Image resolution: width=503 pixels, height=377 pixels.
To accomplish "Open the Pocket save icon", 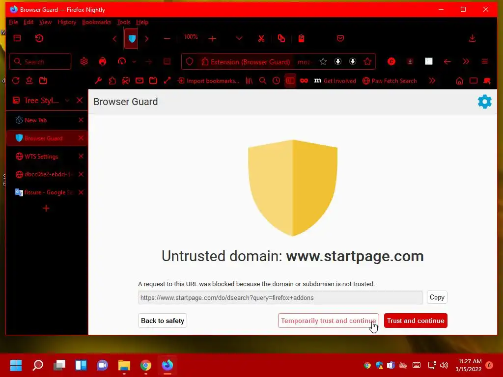I will point(340,38).
